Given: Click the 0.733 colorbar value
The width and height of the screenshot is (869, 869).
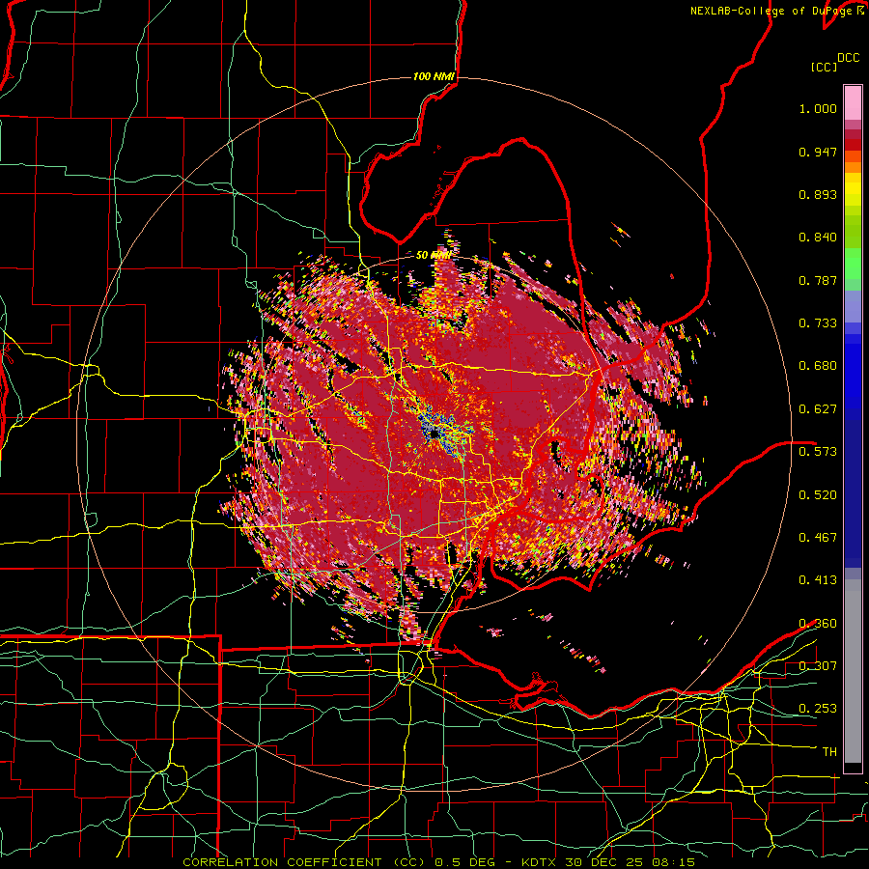Looking at the screenshot, I should (x=818, y=323).
